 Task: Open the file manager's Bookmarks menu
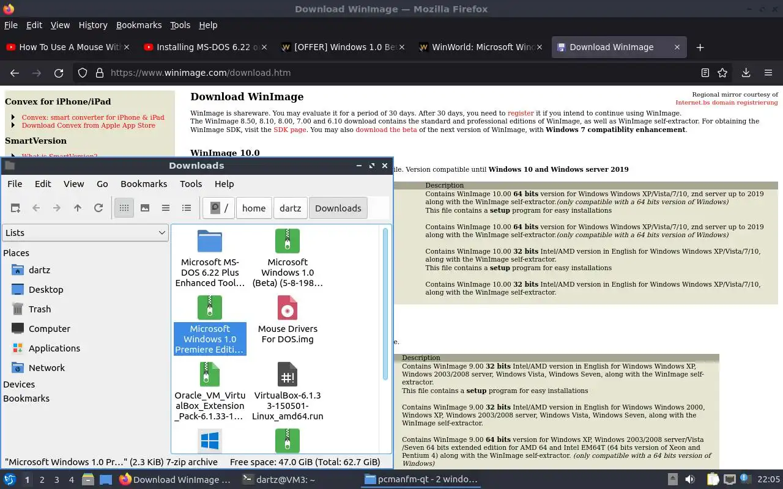(x=144, y=183)
